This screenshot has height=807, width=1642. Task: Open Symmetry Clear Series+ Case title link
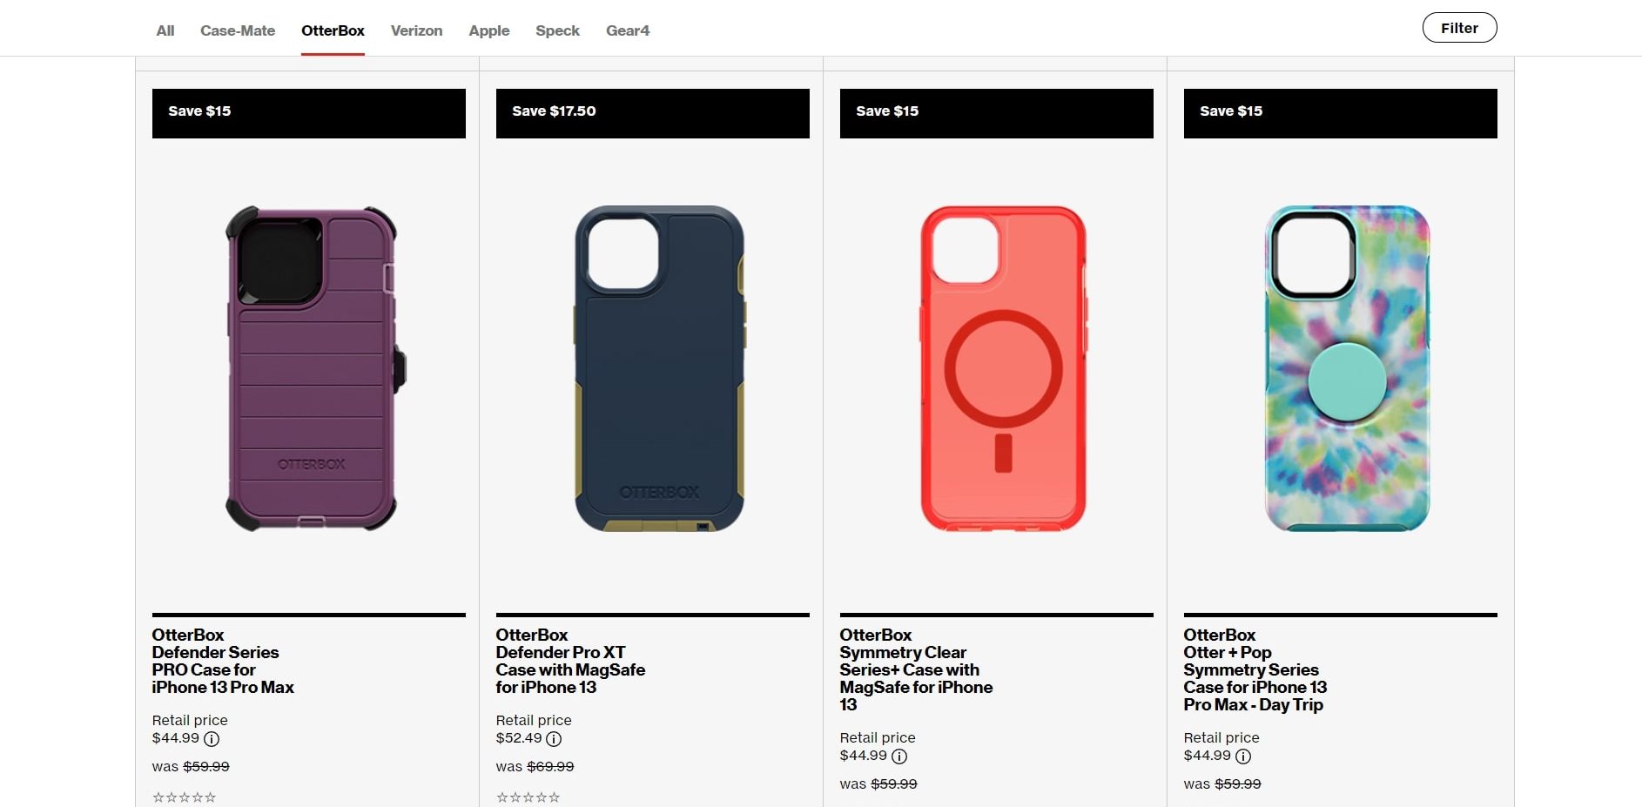pos(916,670)
